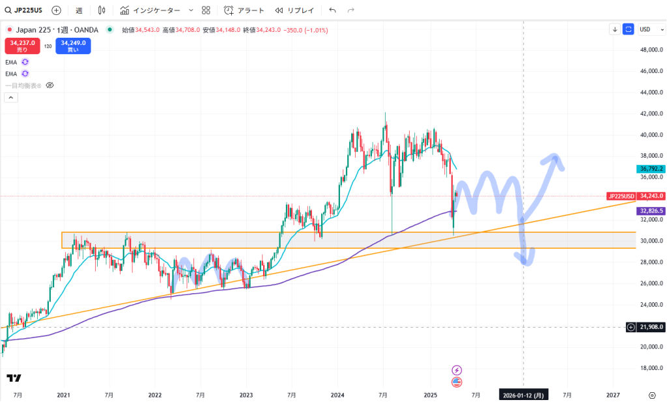Open the USD currency dropdown
Screen dimensions: 667x402
point(648,29)
